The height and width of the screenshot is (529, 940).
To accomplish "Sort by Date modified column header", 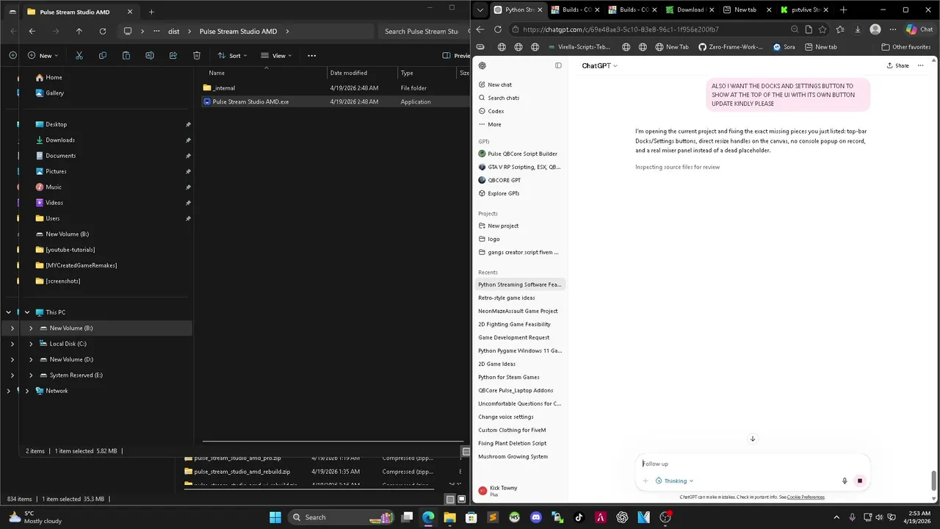I will coord(363,73).
